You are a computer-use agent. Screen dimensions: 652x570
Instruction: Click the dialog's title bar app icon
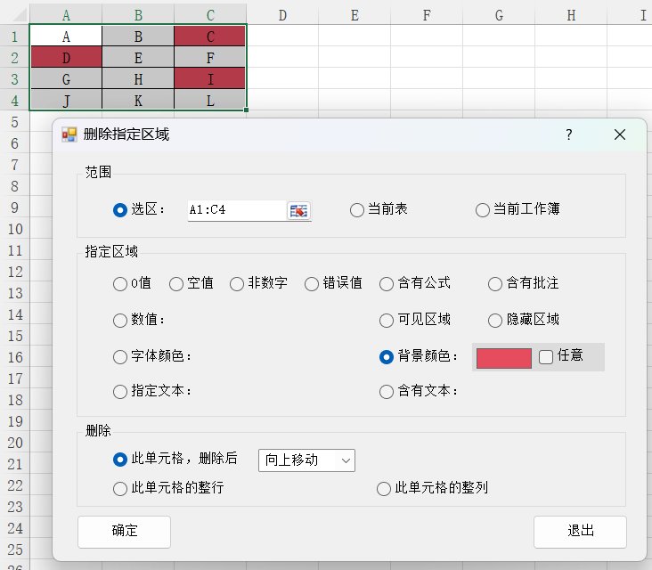click(x=69, y=134)
